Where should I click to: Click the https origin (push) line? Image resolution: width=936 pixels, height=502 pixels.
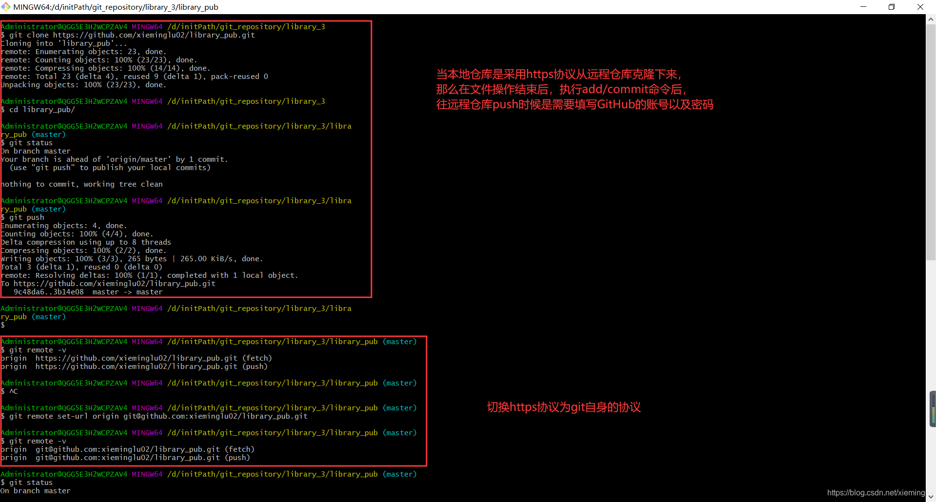(x=135, y=367)
